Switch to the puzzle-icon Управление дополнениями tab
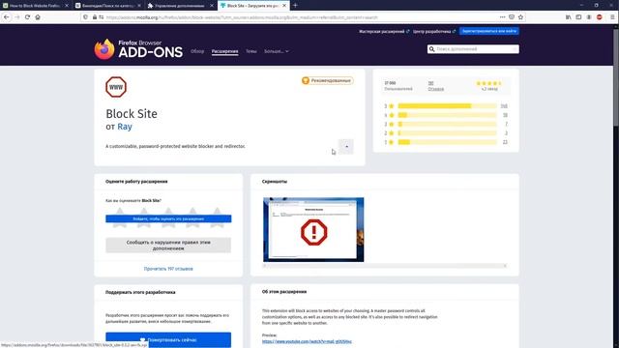619x348 pixels. [x=181, y=6]
